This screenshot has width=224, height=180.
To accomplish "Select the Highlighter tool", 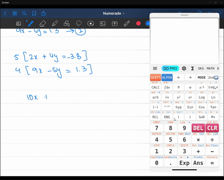I will click(55, 24).
